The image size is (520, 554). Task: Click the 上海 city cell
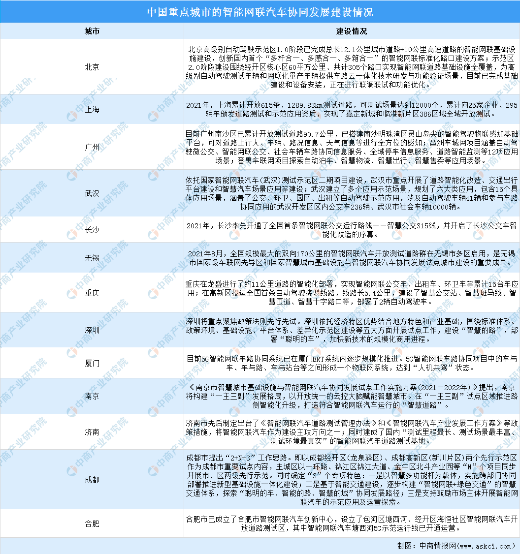[x=92, y=109]
